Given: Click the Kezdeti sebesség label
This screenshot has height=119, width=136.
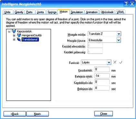Looking at the screenshot, I should [x=75, y=52].
